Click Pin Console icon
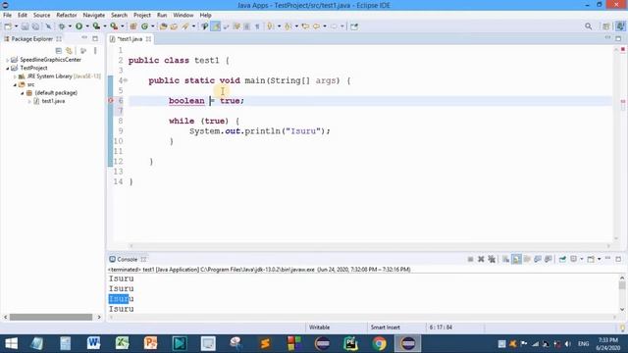The width and height of the screenshot is (628, 353). click(562, 259)
